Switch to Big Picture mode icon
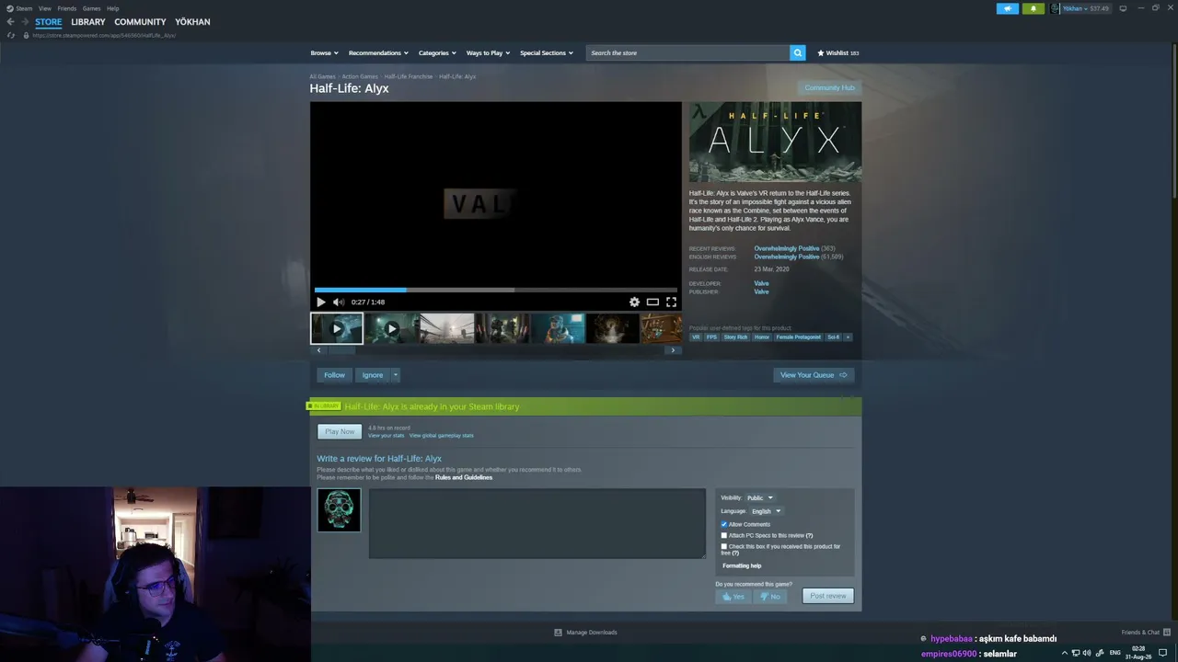Image resolution: width=1178 pixels, height=662 pixels. (1123, 8)
